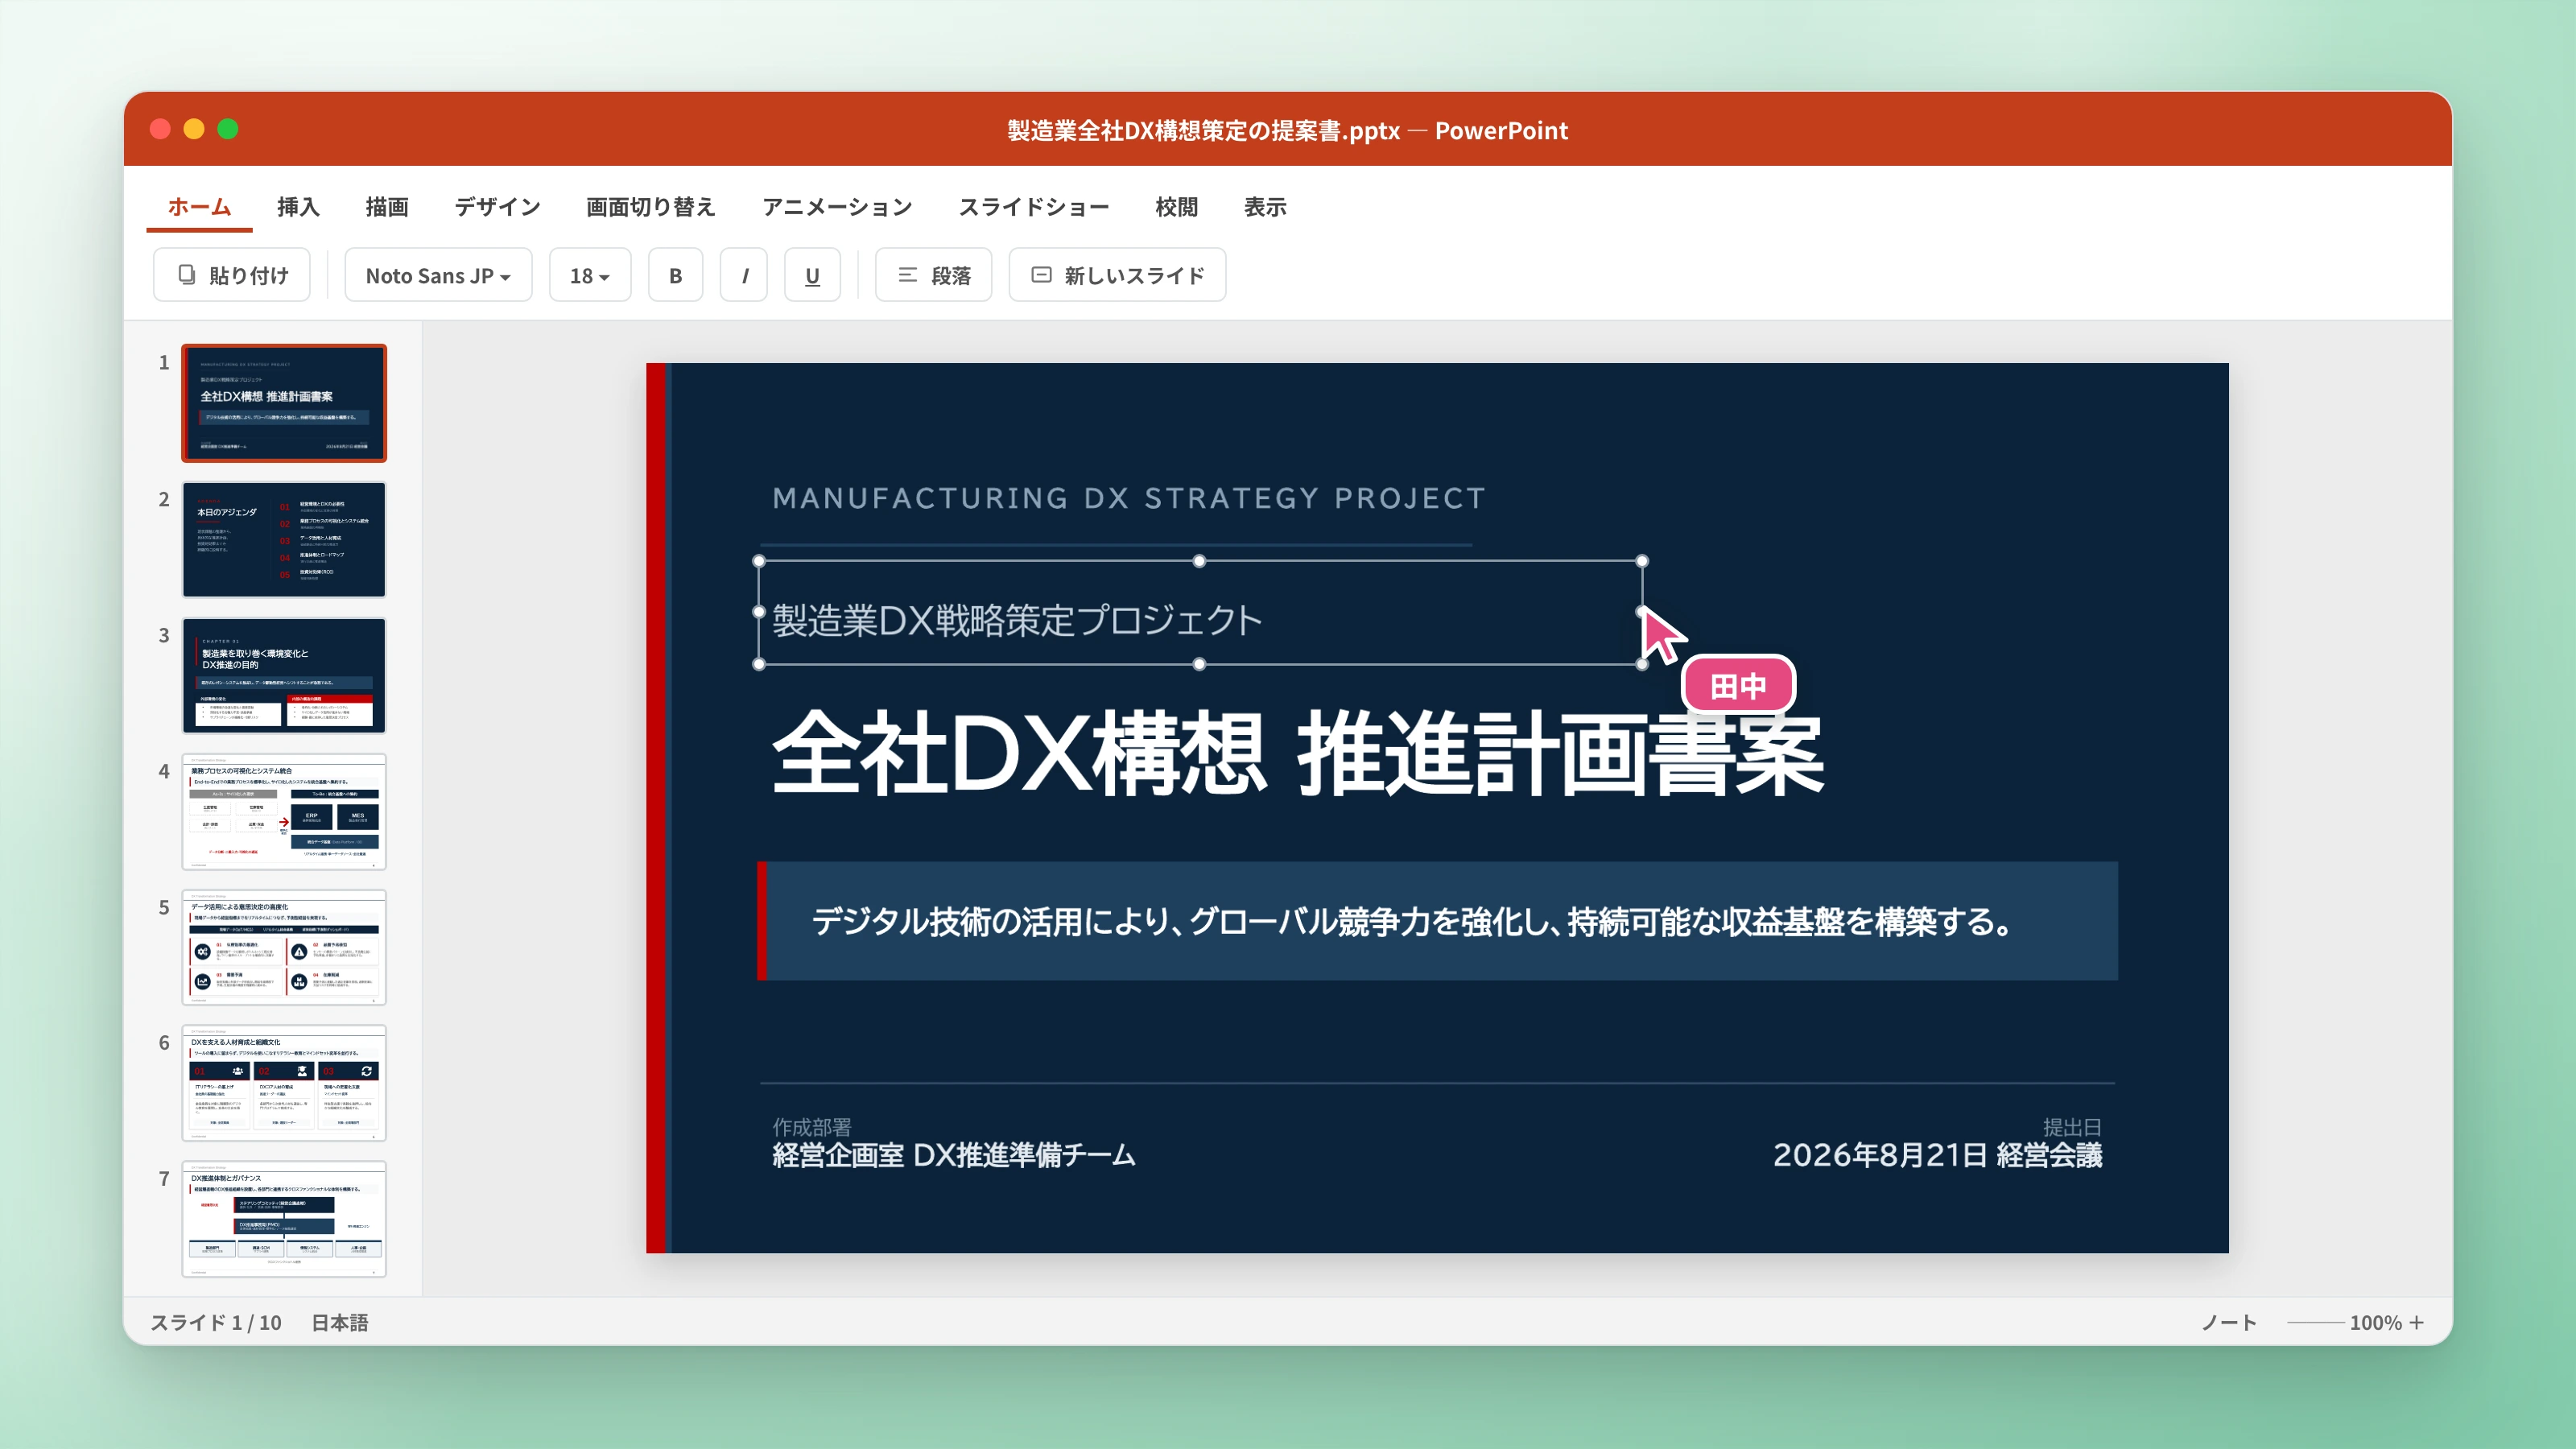Toggle italic formatting (I)
The height and width of the screenshot is (1449, 2576).
pyautogui.click(x=744, y=275)
